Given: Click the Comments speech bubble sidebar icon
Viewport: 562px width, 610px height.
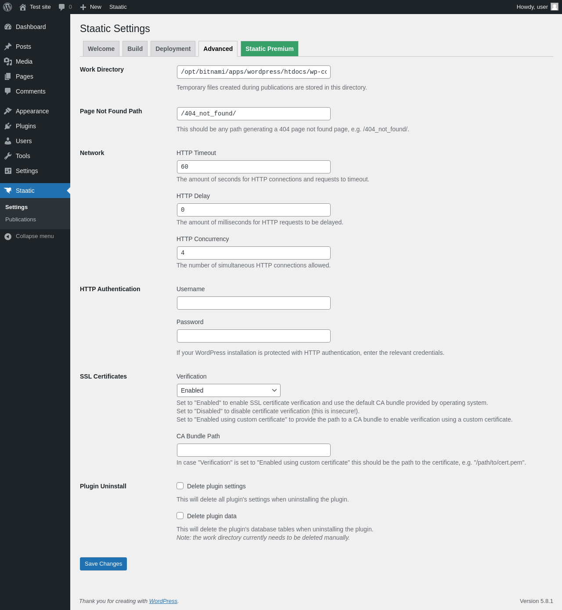Looking at the screenshot, I should point(8,91).
